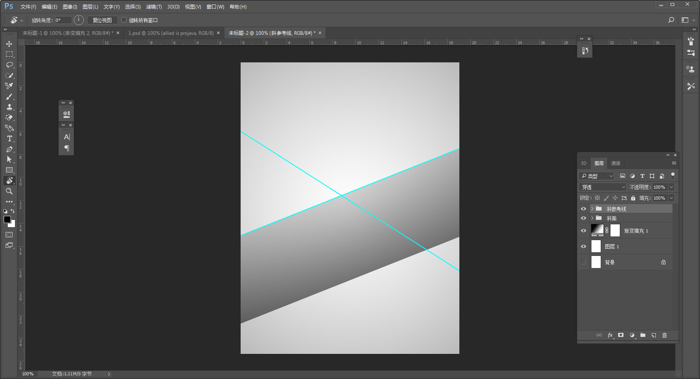Image resolution: width=700 pixels, height=379 pixels.
Task: Open the 图层(L) menu
Action: click(x=90, y=7)
